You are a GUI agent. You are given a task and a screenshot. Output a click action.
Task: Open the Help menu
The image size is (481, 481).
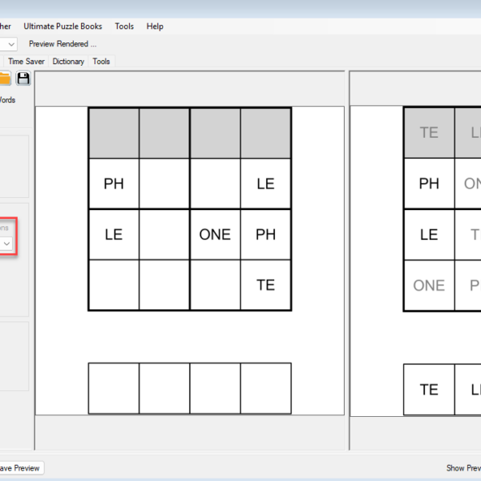[155, 26]
